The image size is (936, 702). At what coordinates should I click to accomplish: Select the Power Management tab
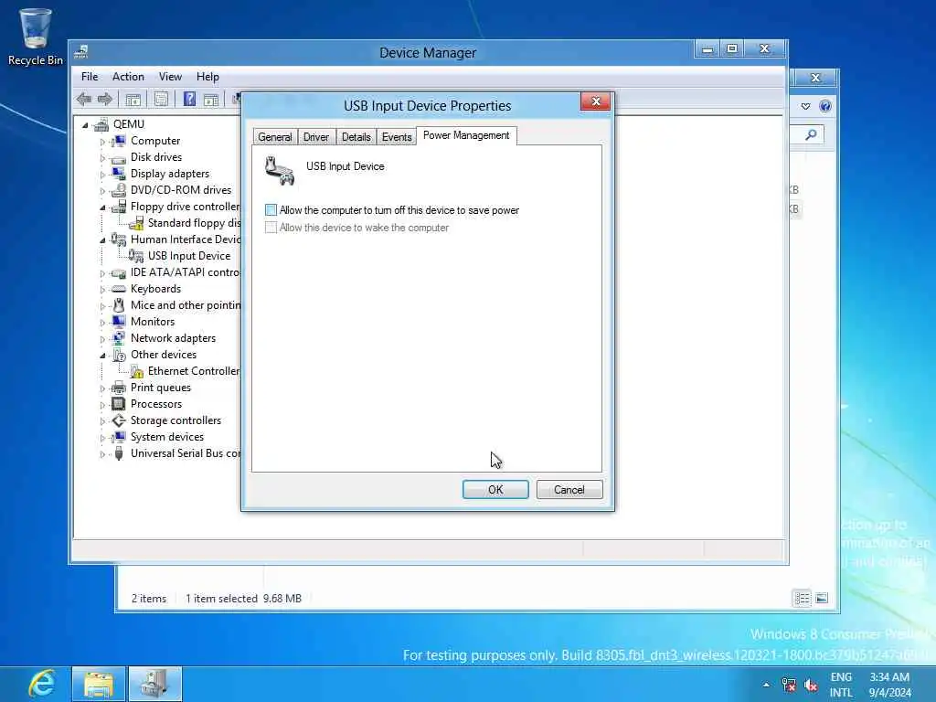(466, 135)
